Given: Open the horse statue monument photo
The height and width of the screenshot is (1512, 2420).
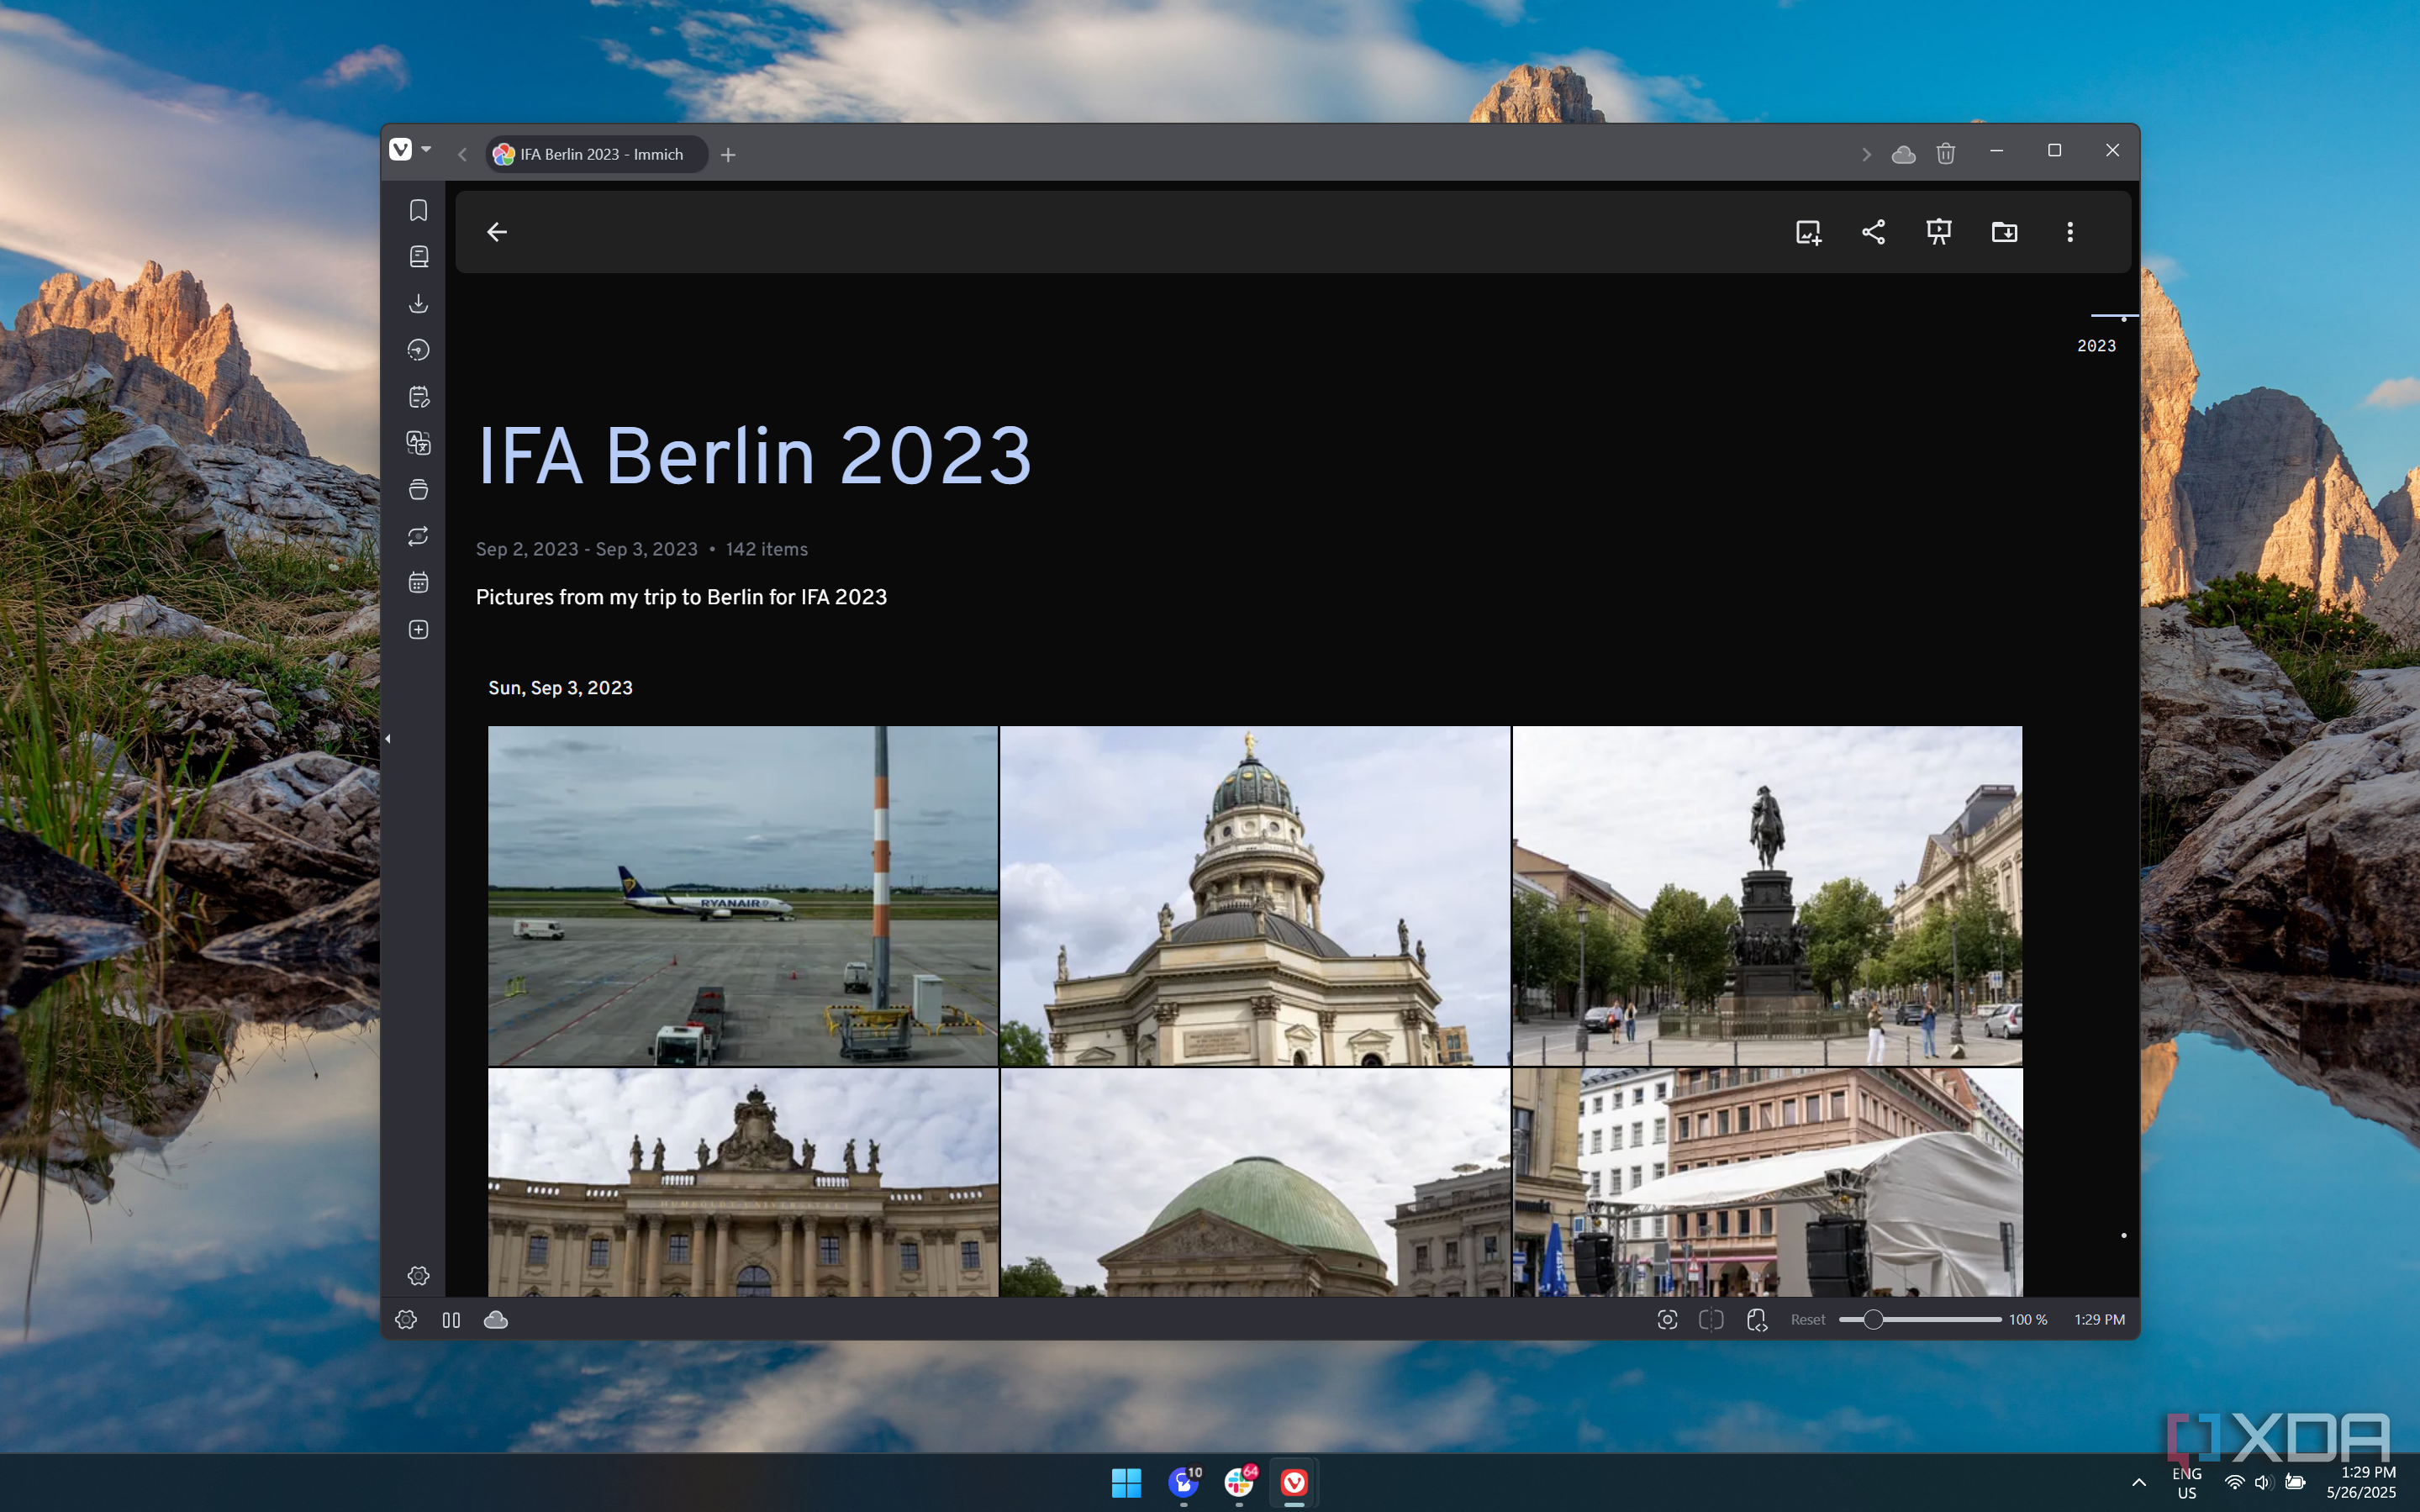Looking at the screenshot, I should click(1767, 895).
